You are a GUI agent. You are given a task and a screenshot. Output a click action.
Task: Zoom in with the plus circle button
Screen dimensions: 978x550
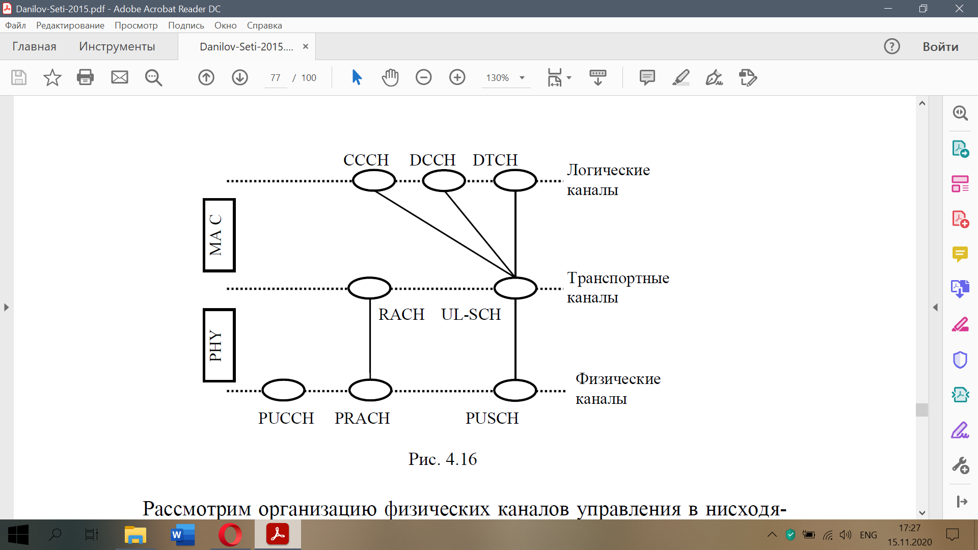coord(457,77)
